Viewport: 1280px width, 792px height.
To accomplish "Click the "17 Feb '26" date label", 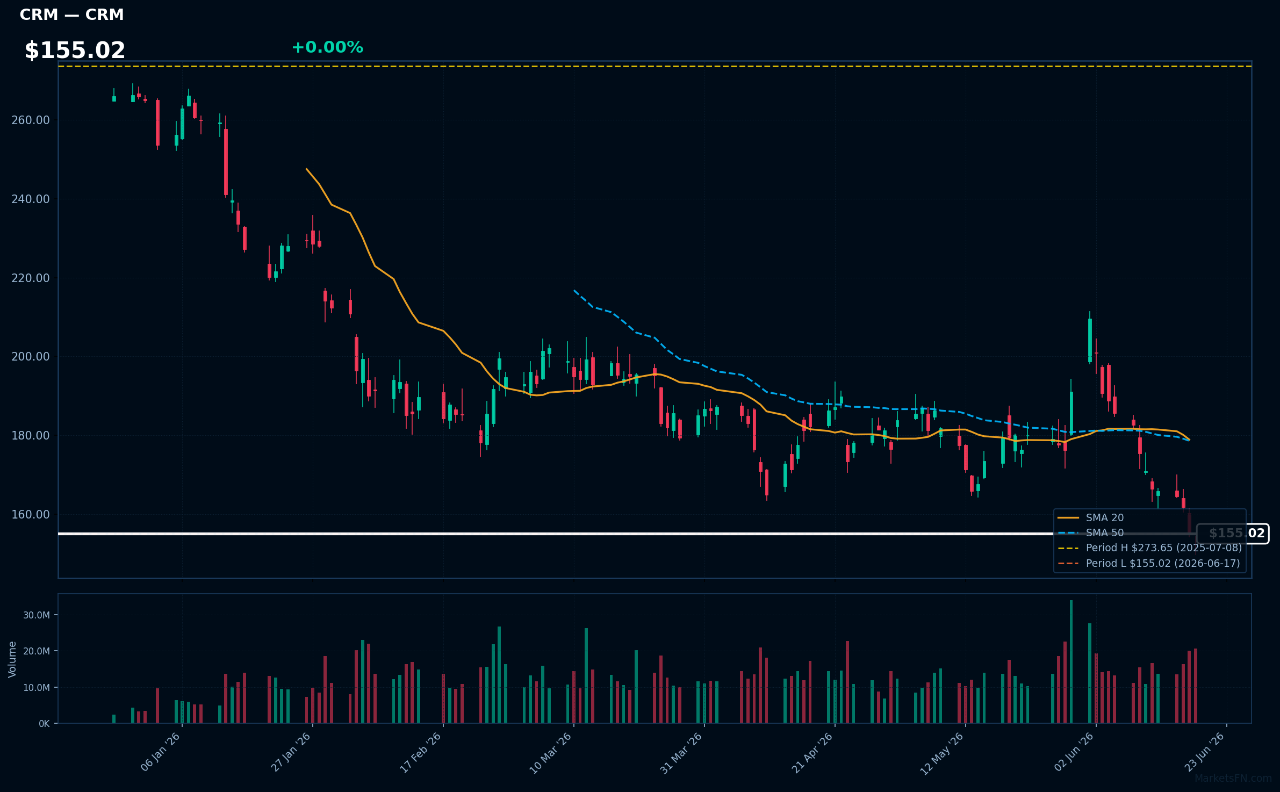I will click(x=421, y=752).
